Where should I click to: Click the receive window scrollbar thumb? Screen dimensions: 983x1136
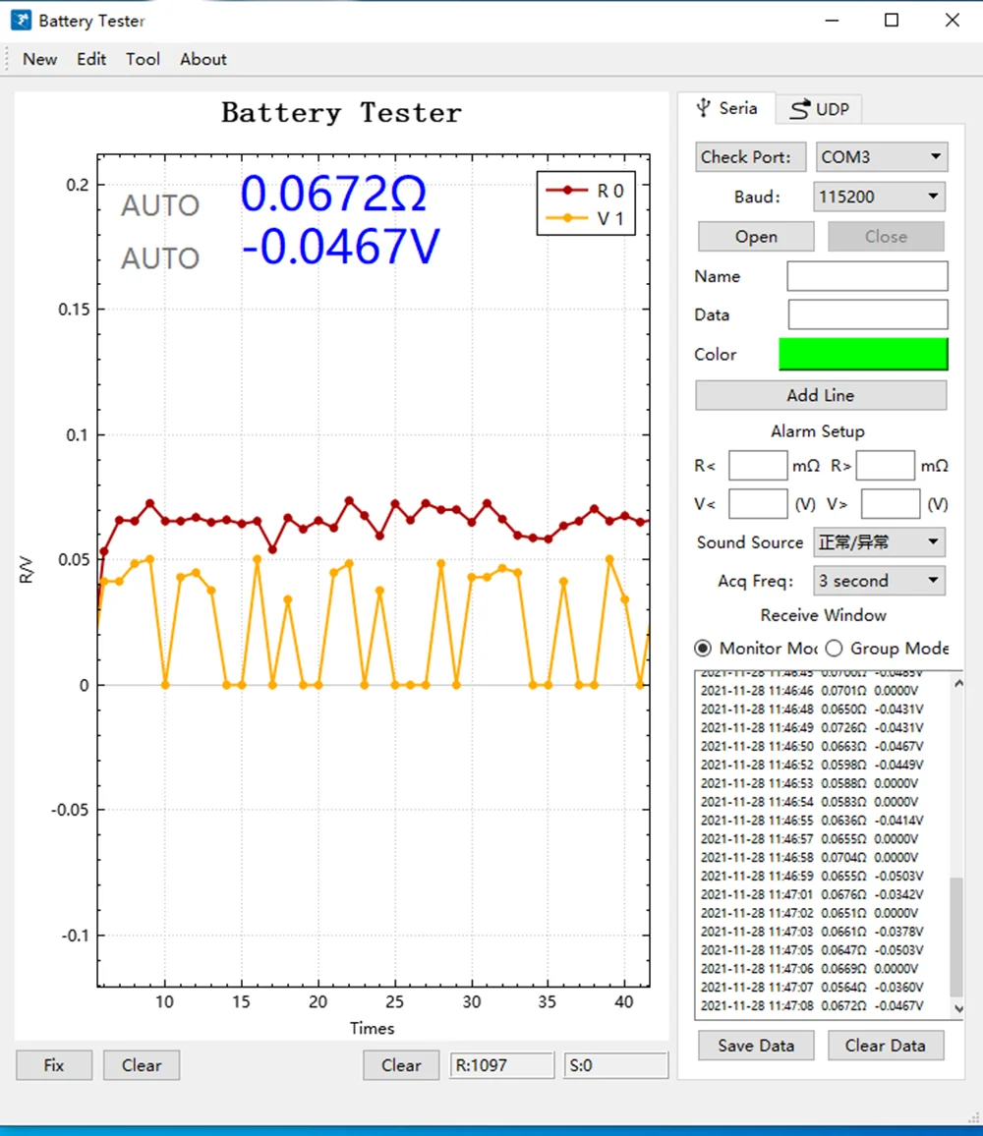tap(956, 937)
